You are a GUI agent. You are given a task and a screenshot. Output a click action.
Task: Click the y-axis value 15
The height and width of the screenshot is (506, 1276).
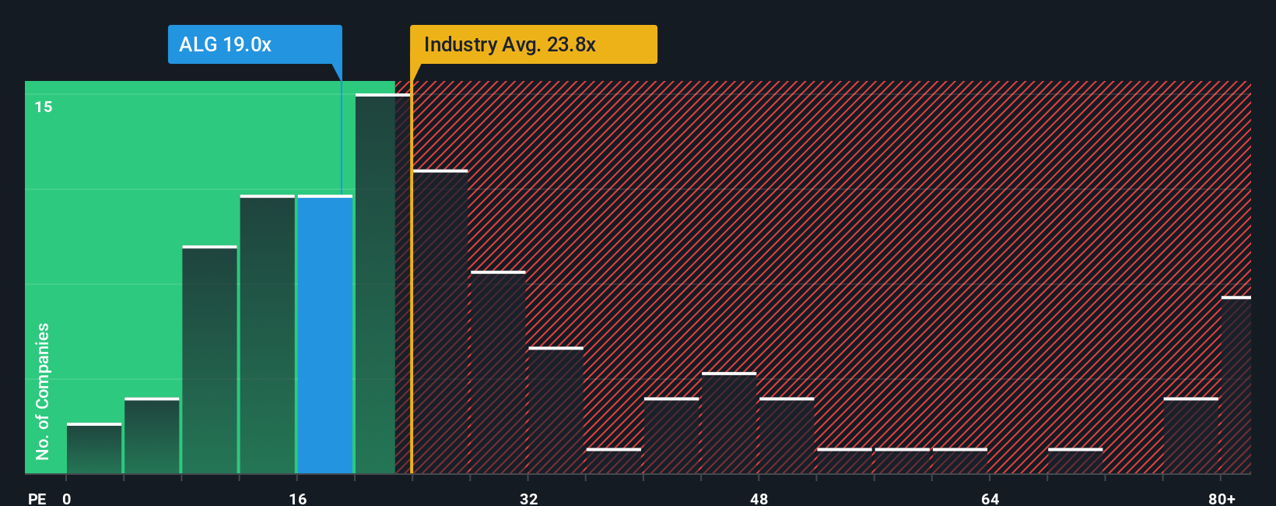coord(44,107)
